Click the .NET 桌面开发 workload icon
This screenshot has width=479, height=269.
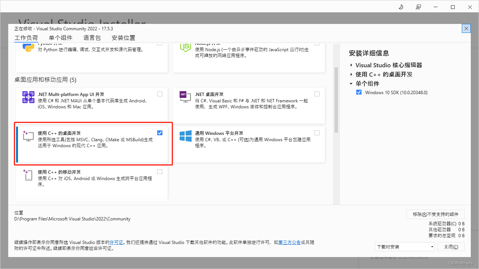point(186,97)
